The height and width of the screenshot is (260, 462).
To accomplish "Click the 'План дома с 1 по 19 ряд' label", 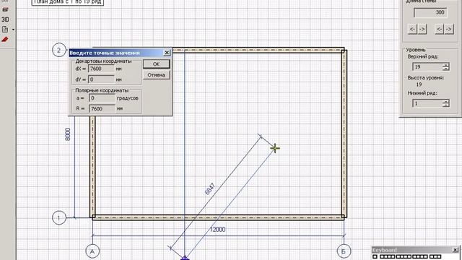I will click(x=68, y=1).
